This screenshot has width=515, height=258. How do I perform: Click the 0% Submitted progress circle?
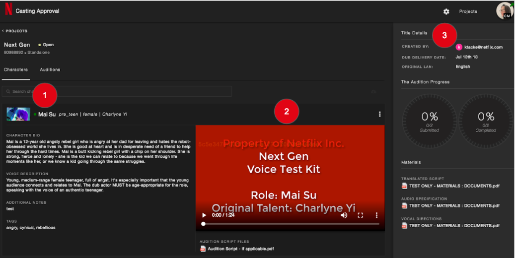pos(429,121)
